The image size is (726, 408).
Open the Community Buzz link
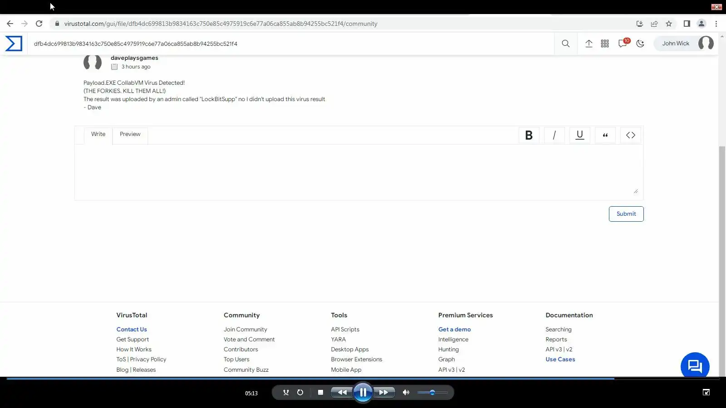click(x=246, y=370)
